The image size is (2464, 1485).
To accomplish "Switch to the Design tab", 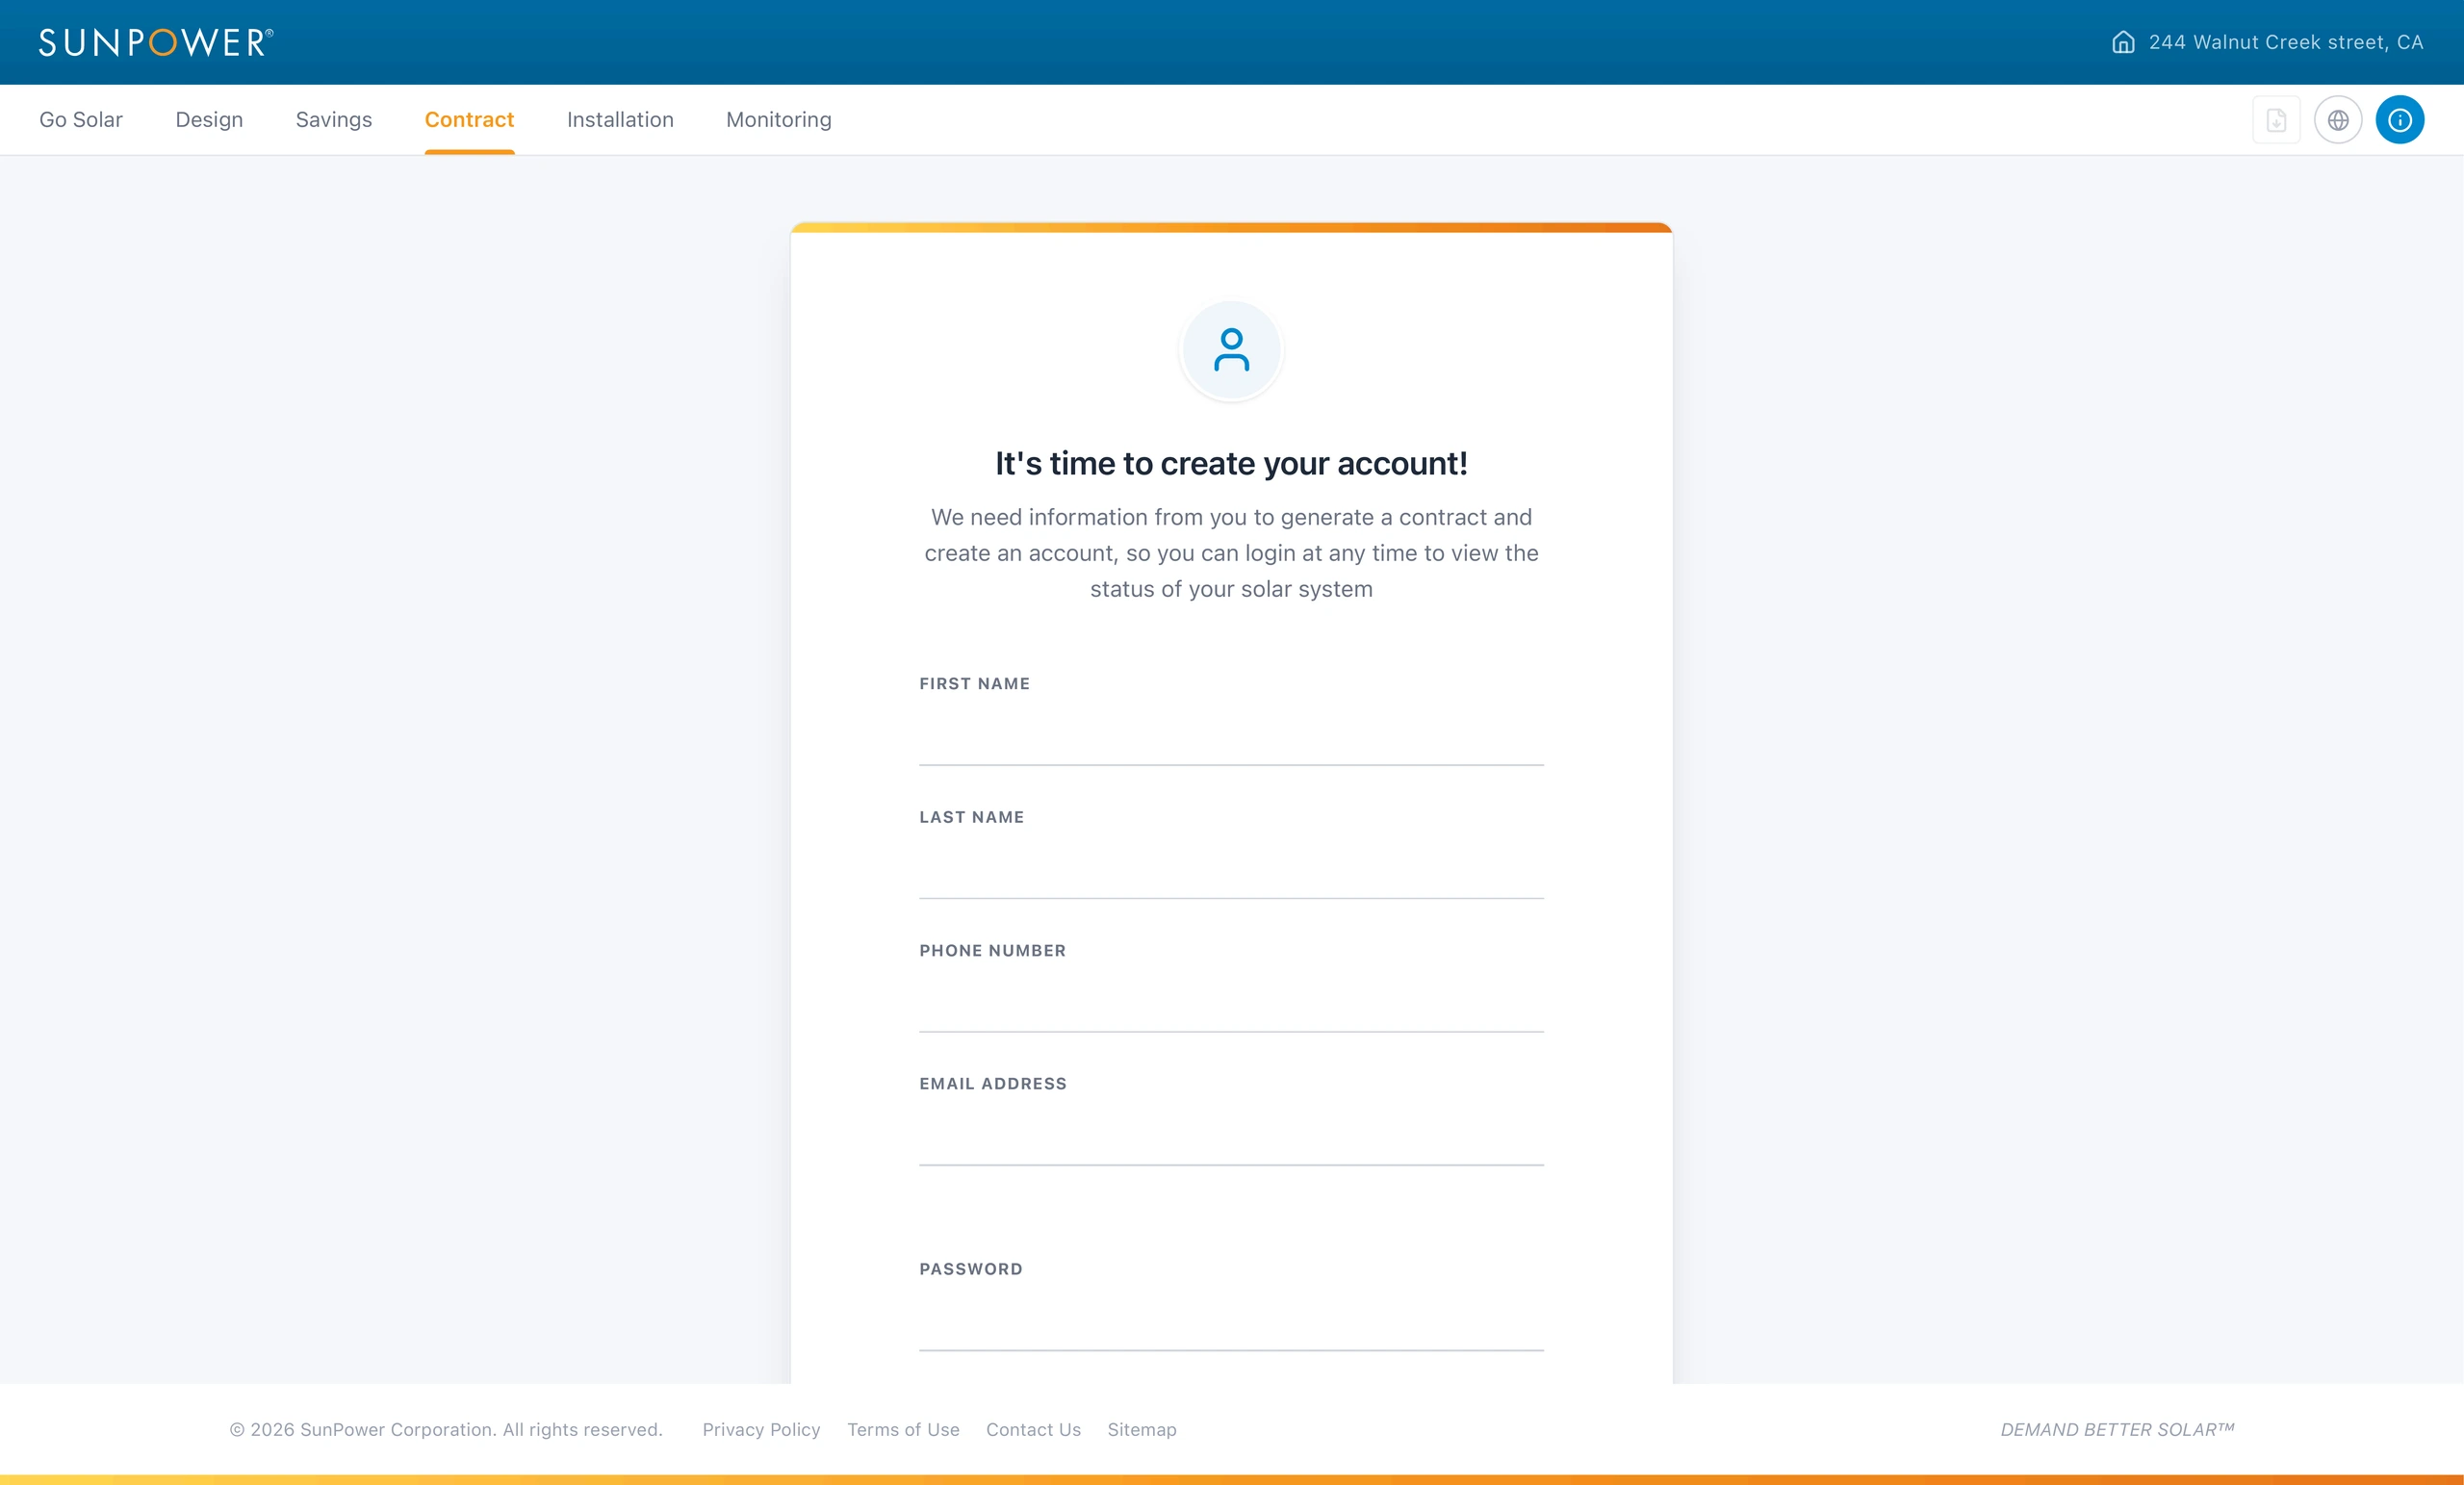I will coord(209,119).
